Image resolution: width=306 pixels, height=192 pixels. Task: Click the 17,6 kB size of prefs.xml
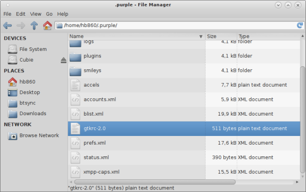coord(227,143)
